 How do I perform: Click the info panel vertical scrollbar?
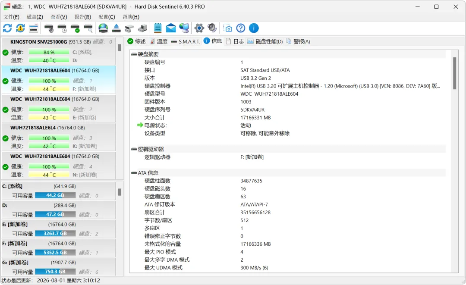tap(454, 73)
